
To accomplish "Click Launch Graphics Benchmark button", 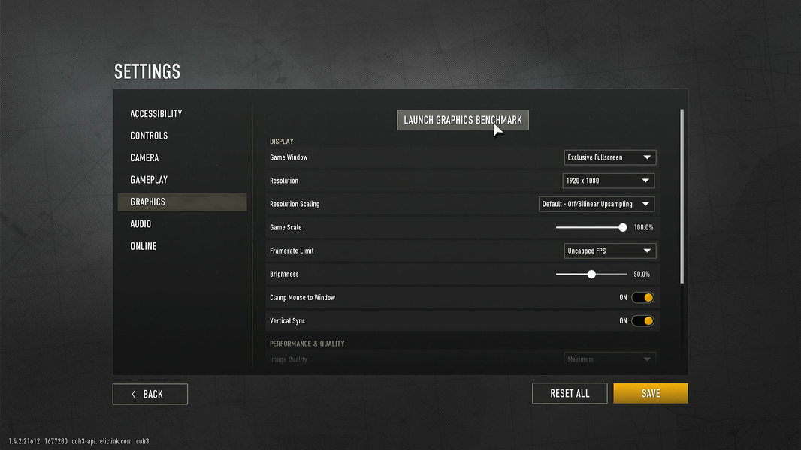I will click(463, 120).
